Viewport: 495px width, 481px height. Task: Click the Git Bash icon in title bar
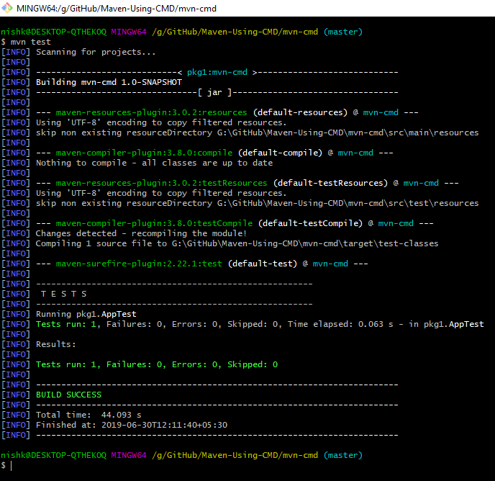tap(7, 8)
